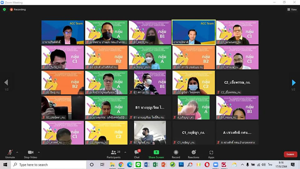300x169 pixels.
Task: Click the red Leave button
Action: (290, 154)
